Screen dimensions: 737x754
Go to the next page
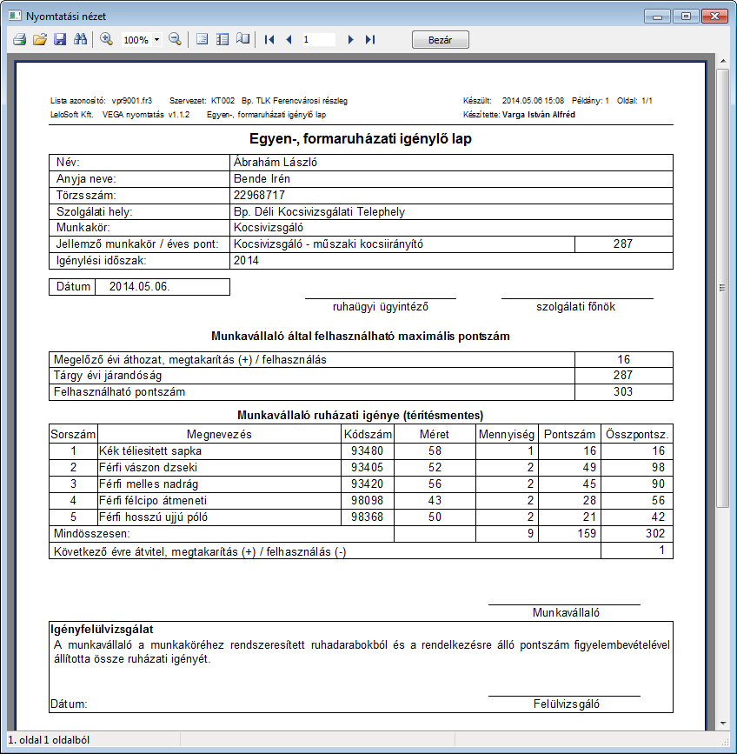350,39
